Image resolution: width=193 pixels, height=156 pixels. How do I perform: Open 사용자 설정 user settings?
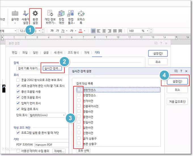(x=26, y=17)
